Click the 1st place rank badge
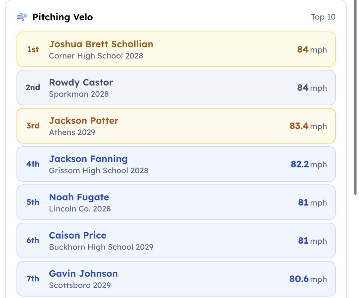Image resolution: width=359 pixels, height=298 pixels. tap(33, 49)
